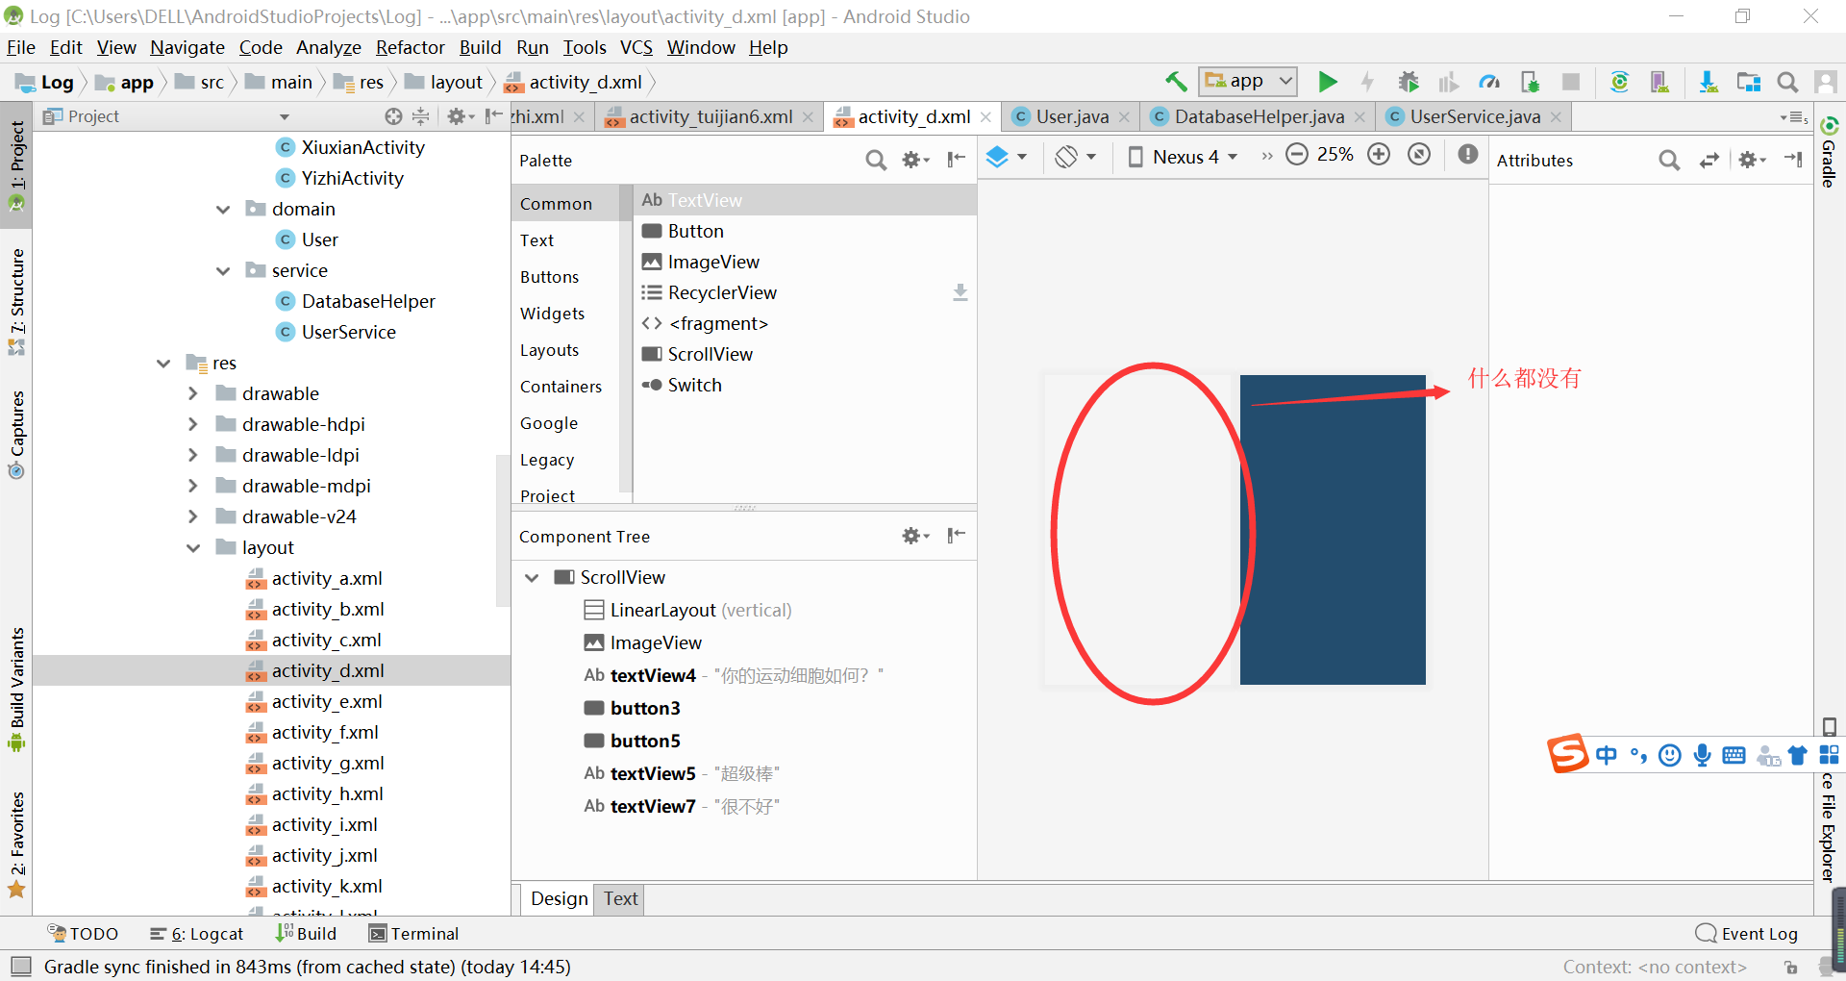
Task: Show warnings and errors icon
Action: click(x=1467, y=155)
